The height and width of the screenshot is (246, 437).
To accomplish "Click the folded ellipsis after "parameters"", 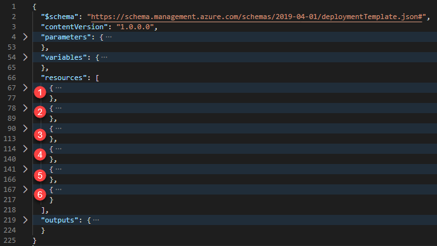I will (x=109, y=37).
